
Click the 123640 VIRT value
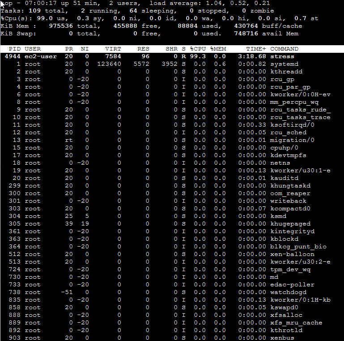[109, 64]
